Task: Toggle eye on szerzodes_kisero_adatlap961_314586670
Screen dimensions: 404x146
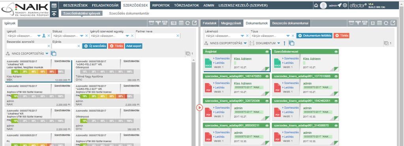Action: (x=336, y=125)
